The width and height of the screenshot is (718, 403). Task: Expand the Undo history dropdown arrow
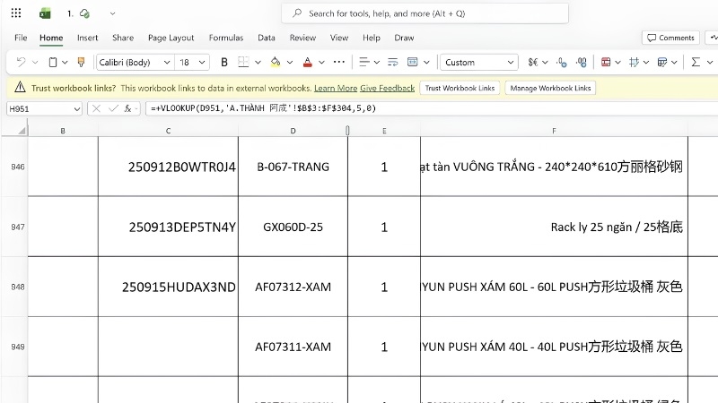[x=35, y=62]
